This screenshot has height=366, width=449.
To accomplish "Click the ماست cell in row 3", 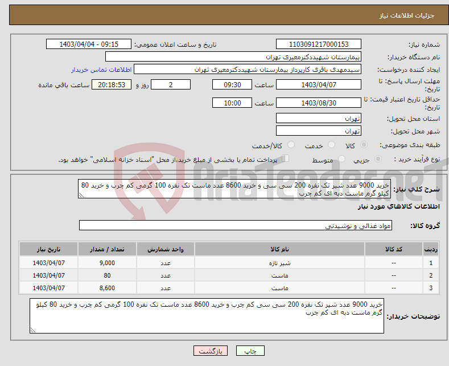I will 279,288.
